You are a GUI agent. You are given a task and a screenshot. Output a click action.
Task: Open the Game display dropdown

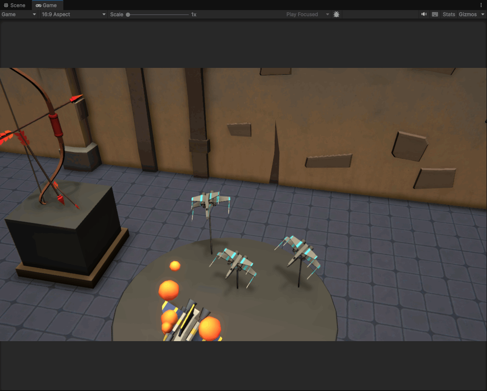coord(19,14)
